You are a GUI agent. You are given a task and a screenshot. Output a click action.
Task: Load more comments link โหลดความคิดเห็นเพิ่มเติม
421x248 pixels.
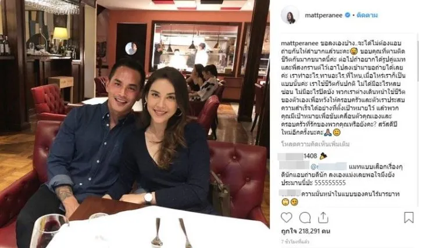[x=315, y=144]
